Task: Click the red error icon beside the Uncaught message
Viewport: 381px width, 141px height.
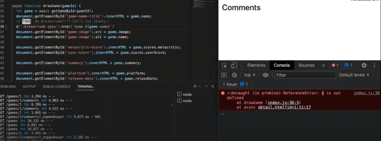Action: (x=223, y=93)
